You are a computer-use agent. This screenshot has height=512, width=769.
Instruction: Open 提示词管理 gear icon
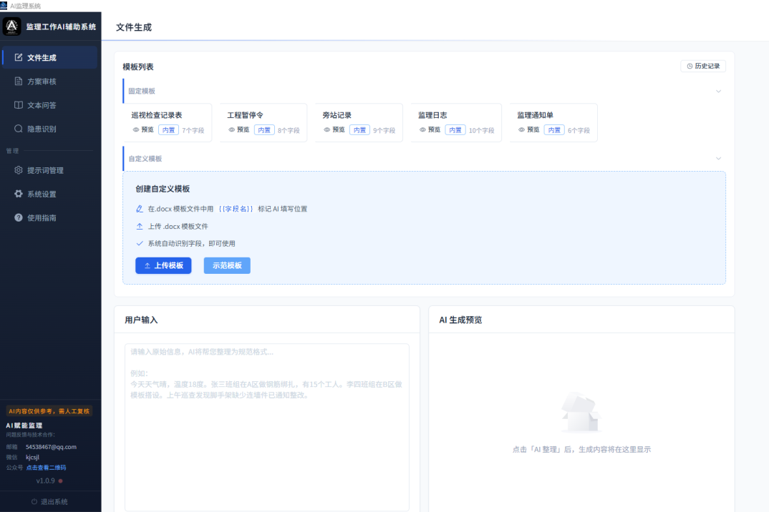pos(19,170)
